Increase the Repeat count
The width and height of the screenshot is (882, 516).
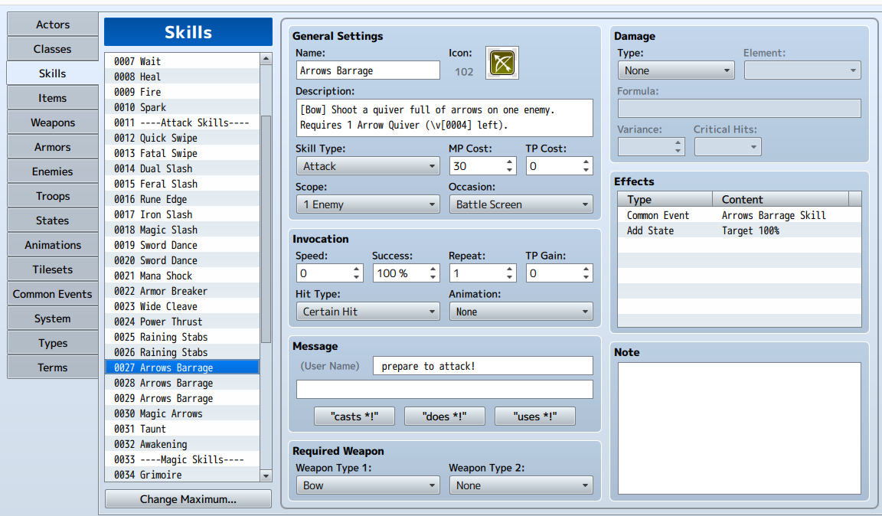coord(510,269)
